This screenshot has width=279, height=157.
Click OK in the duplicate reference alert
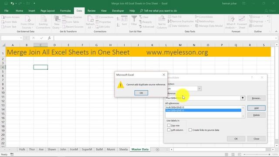[141, 93]
